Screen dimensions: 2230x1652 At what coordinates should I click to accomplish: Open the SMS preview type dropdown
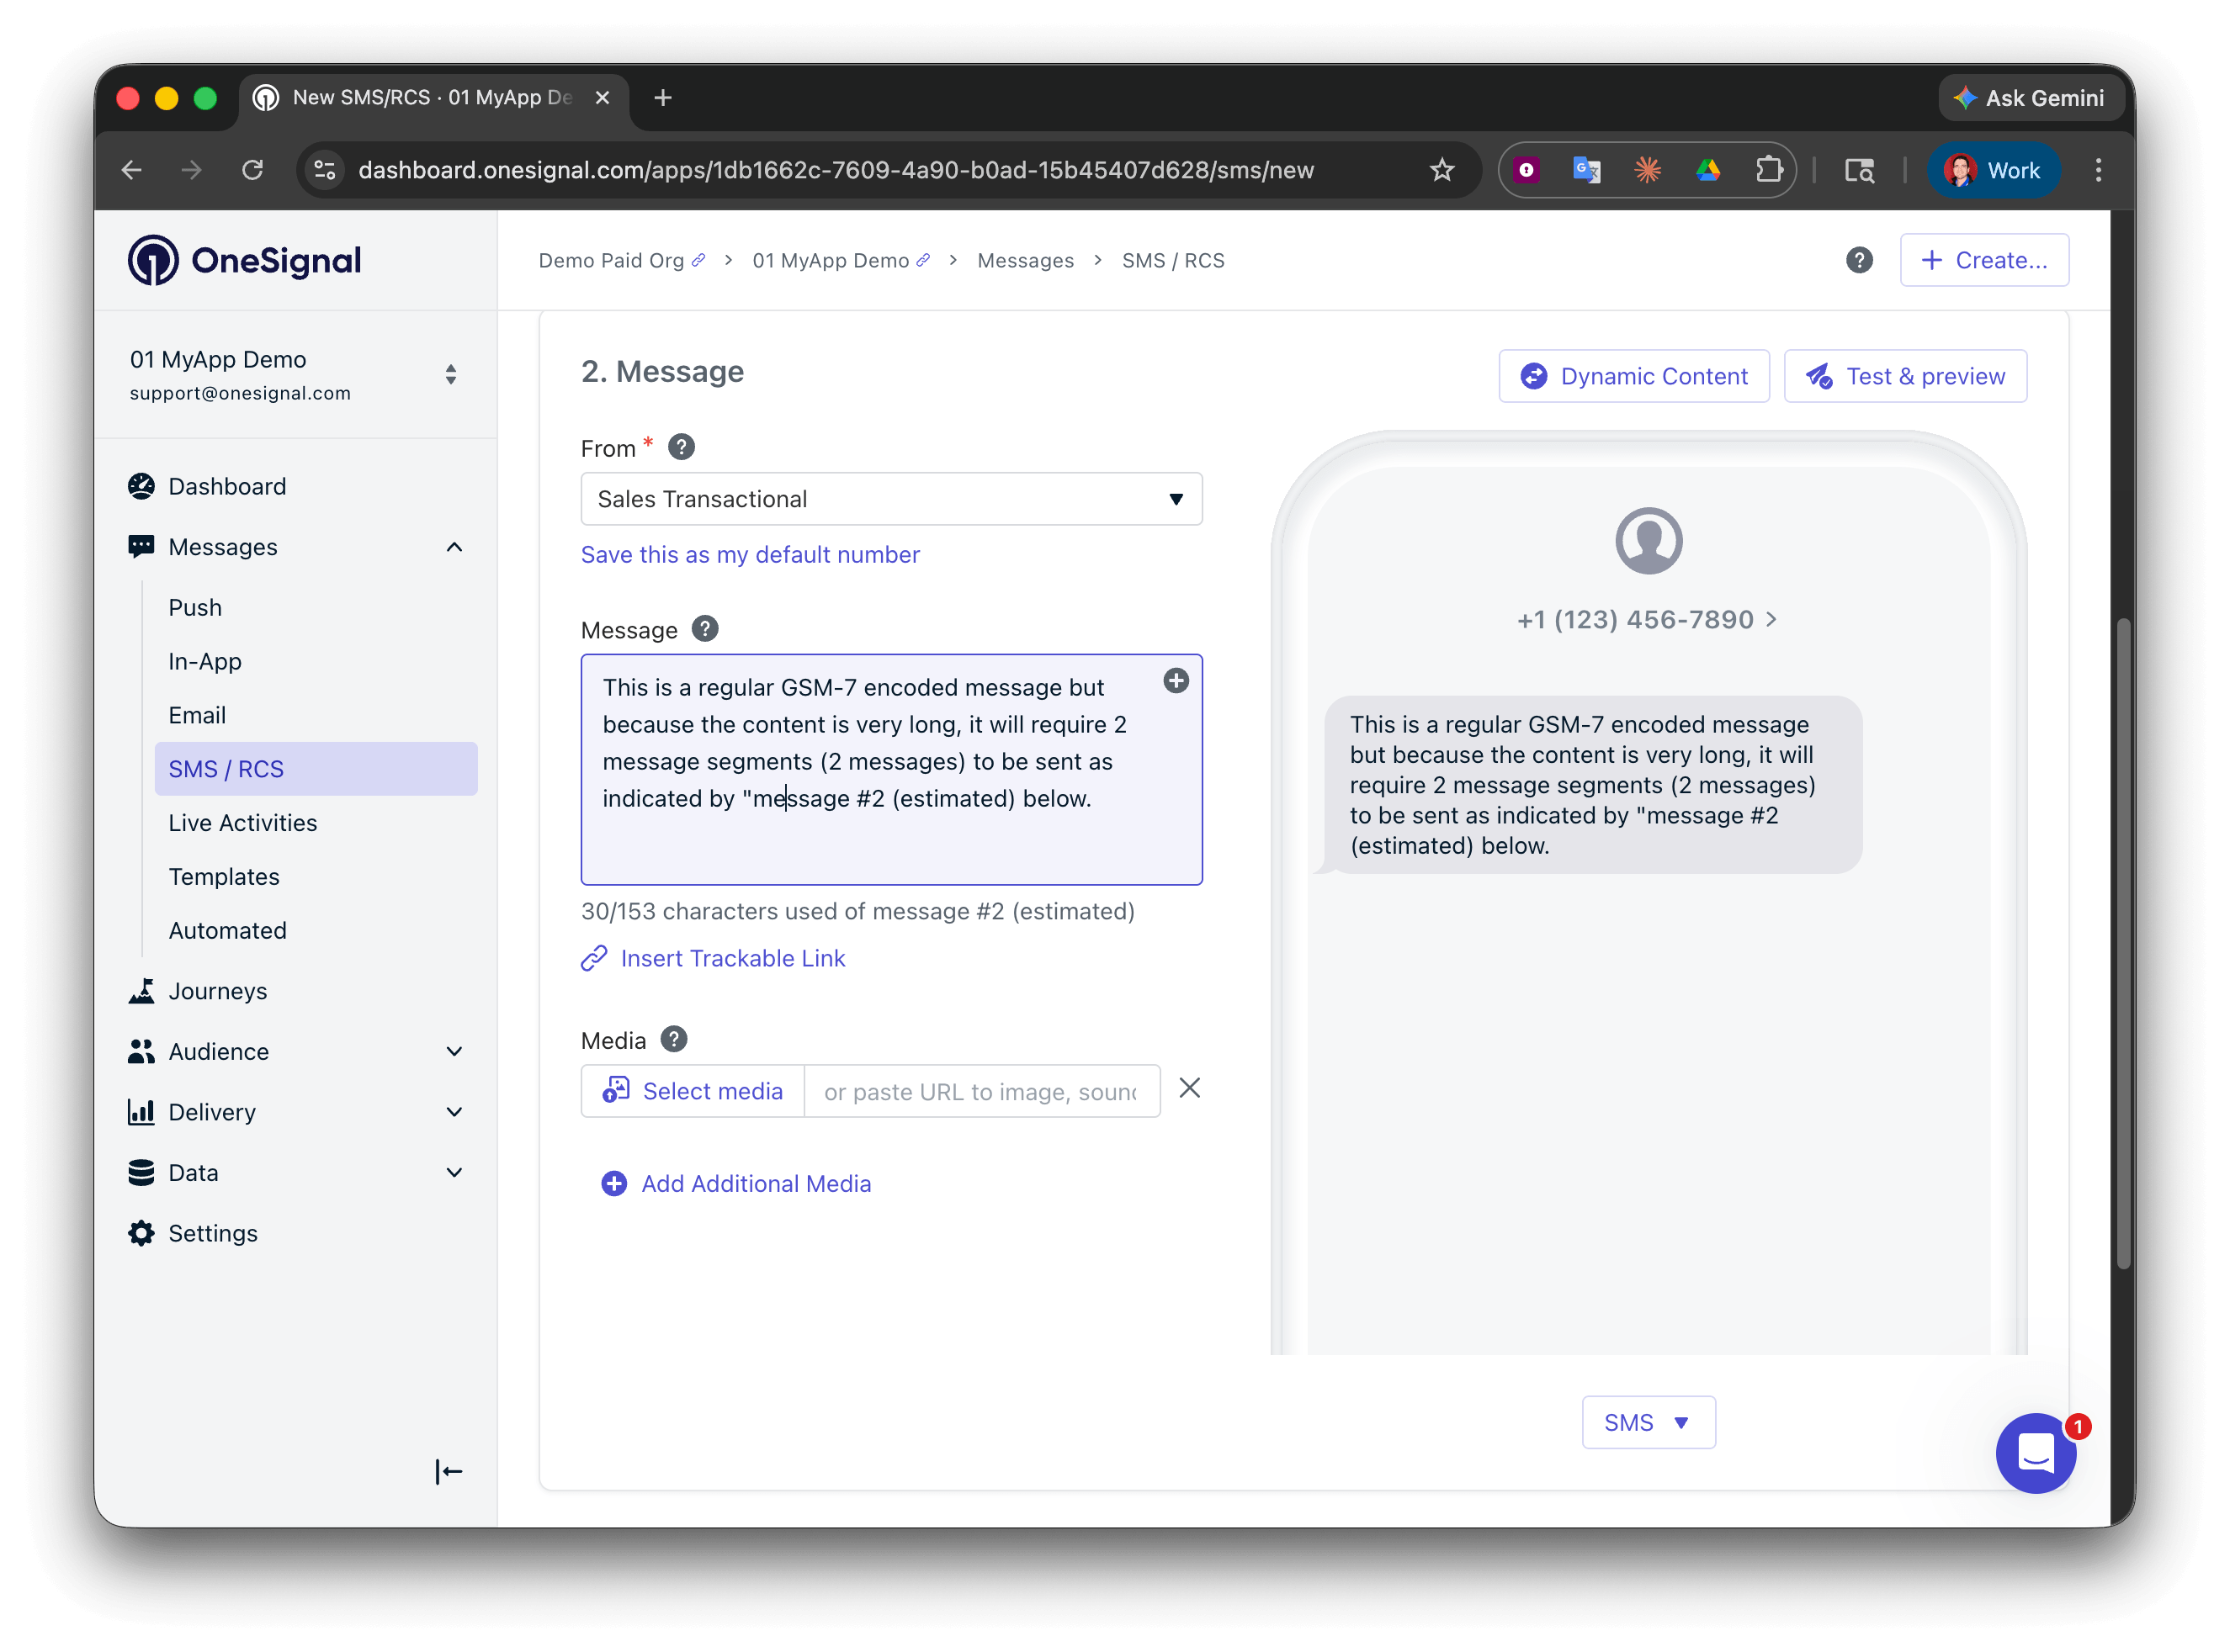1647,1422
